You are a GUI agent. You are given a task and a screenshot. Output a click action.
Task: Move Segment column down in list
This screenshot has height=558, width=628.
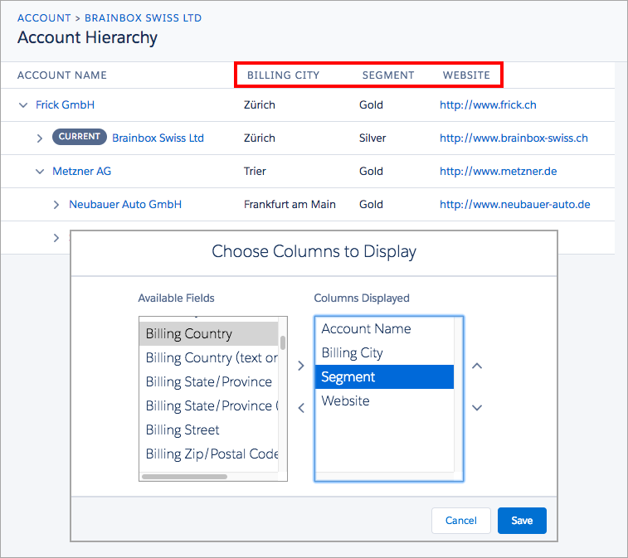tap(477, 407)
